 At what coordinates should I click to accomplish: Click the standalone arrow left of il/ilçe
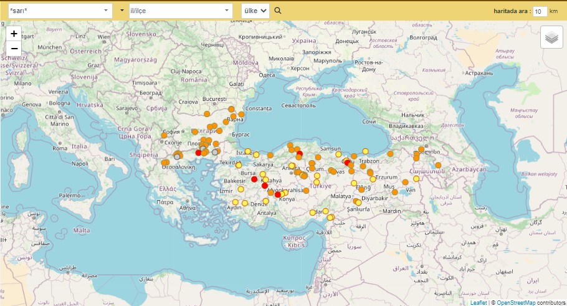(121, 11)
